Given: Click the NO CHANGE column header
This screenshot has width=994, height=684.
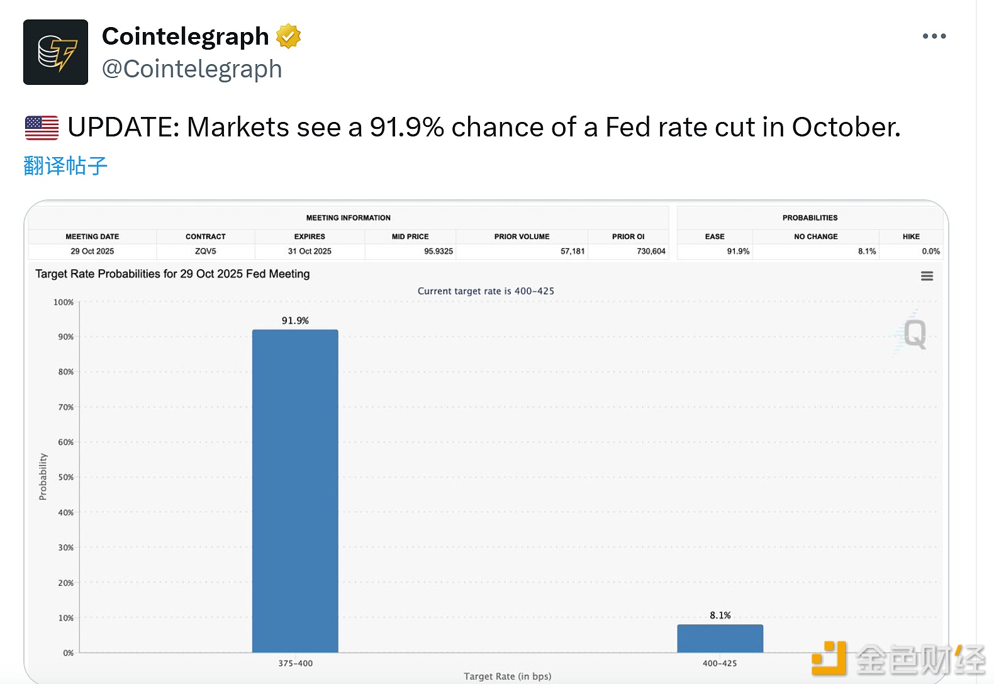Looking at the screenshot, I should 815,236.
